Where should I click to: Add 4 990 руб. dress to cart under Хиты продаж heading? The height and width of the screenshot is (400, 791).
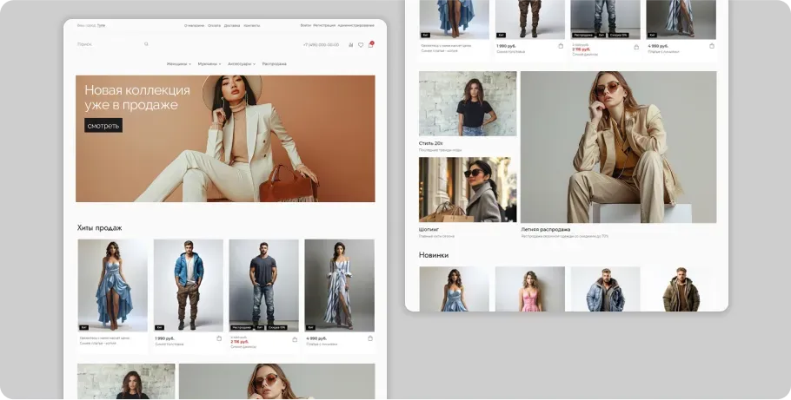tap(370, 338)
